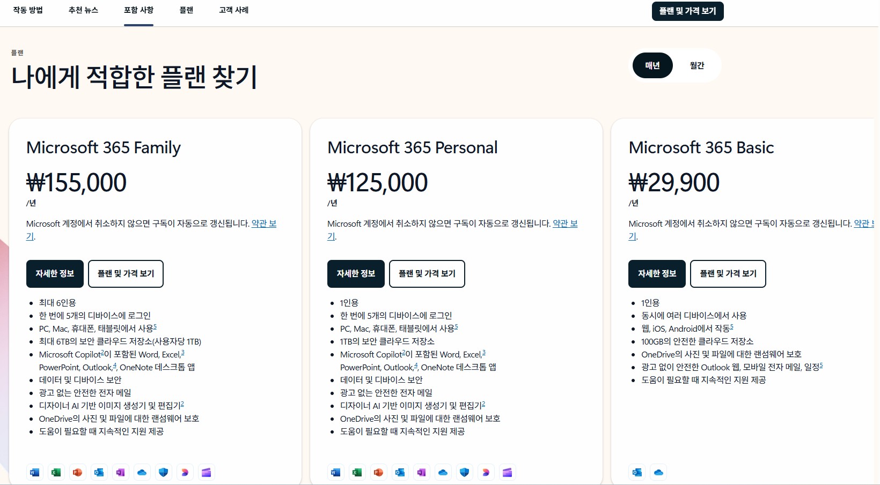
Task: Click 플랜 및 가격 보기 in the Personal card
Action: pos(427,274)
